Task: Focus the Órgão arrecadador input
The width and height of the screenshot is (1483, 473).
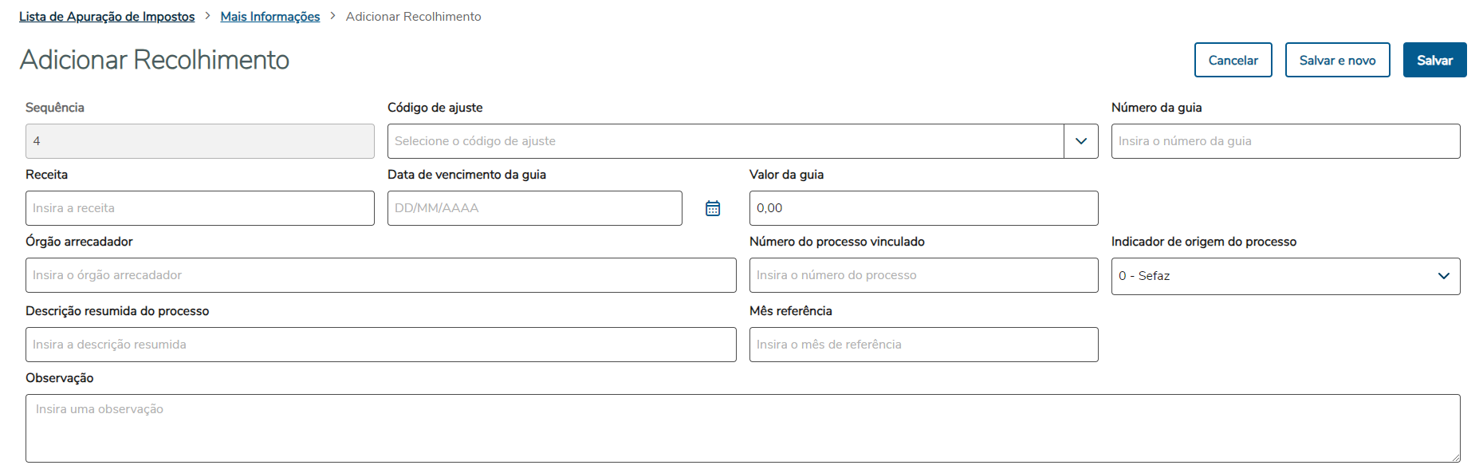Action: [x=380, y=275]
